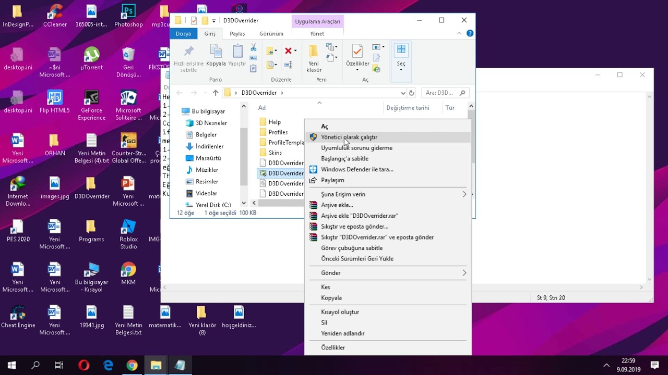Select the GeForce Experience desktop icon
The height and width of the screenshot is (375, 668).
(x=92, y=105)
